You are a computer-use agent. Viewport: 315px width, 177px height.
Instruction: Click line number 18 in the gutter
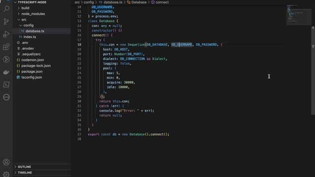(79, 45)
